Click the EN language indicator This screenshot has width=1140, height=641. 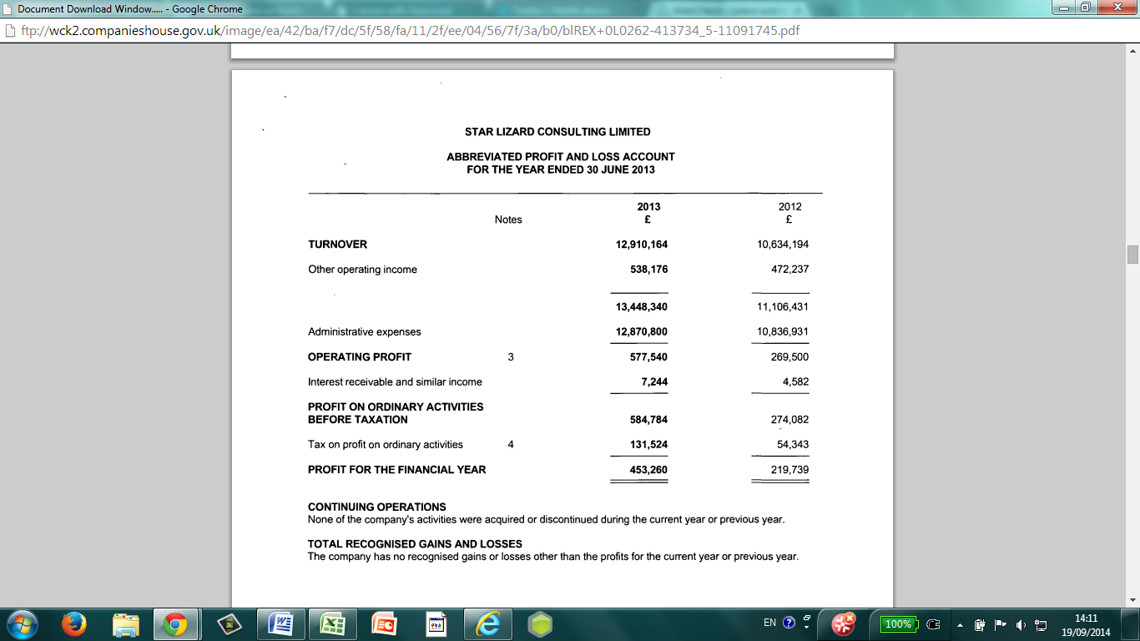tap(769, 622)
